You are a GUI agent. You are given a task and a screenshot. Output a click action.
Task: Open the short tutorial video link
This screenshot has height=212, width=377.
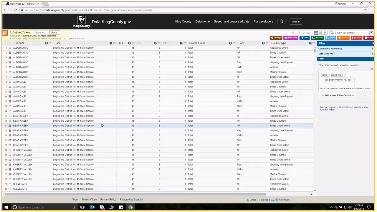(x=345, y=108)
